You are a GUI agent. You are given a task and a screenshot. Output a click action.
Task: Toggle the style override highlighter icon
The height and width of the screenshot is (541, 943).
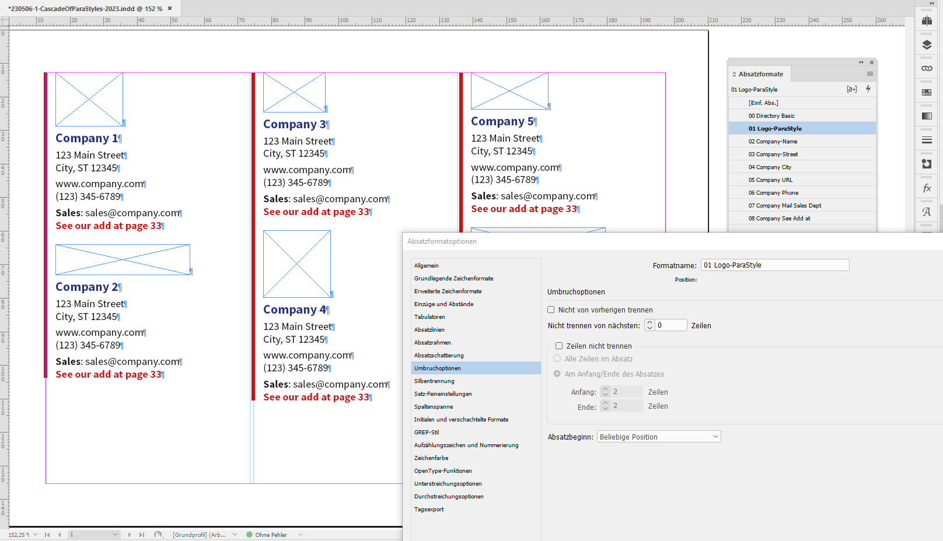(x=852, y=89)
